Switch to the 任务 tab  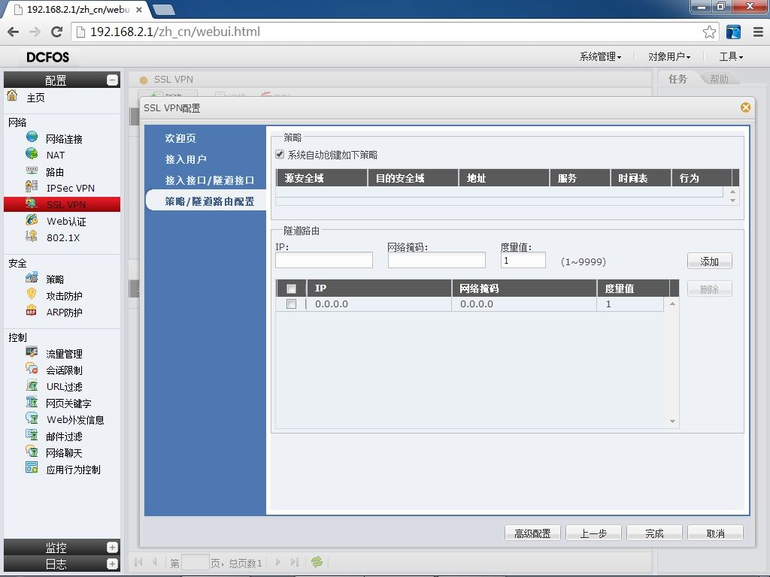(678, 79)
